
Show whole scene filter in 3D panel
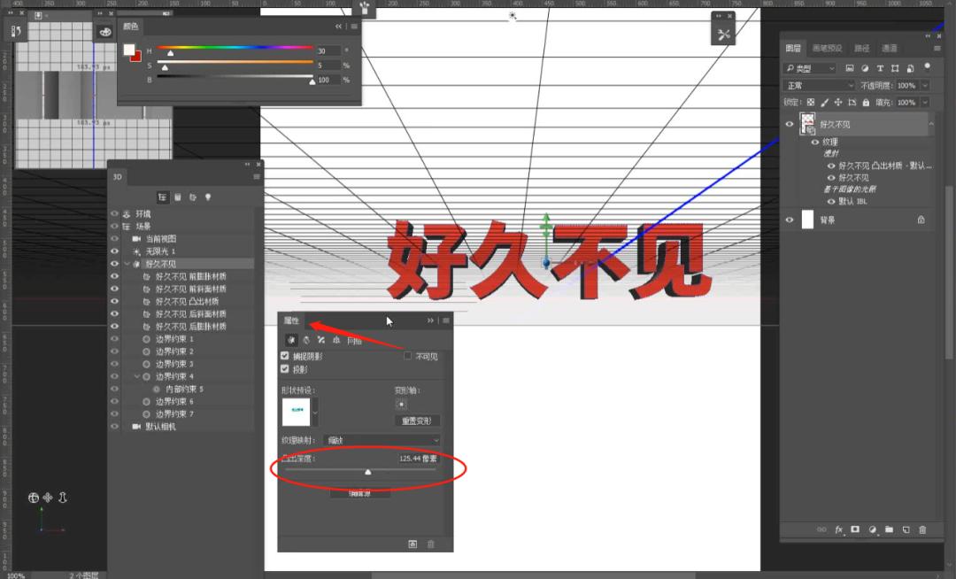[x=162, y=197]
